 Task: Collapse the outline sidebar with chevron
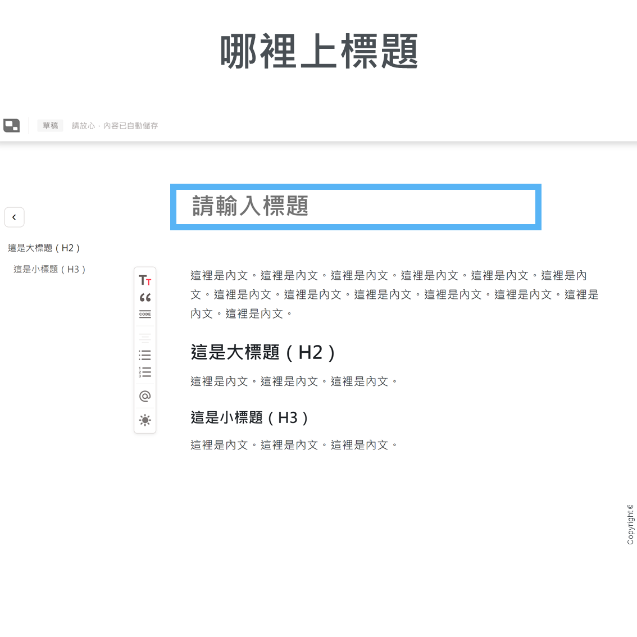pyautogui.click(x=14, y=217)
